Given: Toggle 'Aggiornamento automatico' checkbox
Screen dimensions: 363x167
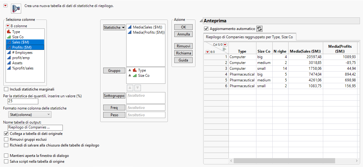Looking at the screenshot, I should click(x=206, y=29).
